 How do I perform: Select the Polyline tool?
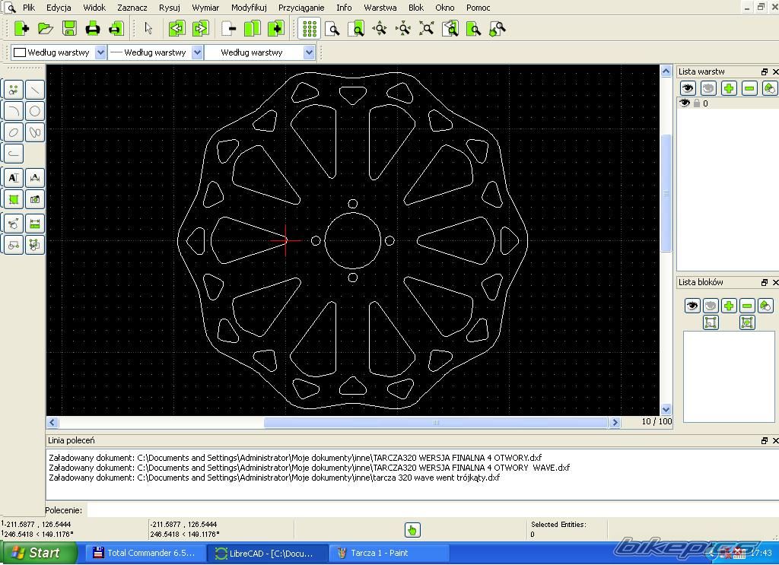pos(14,154)
